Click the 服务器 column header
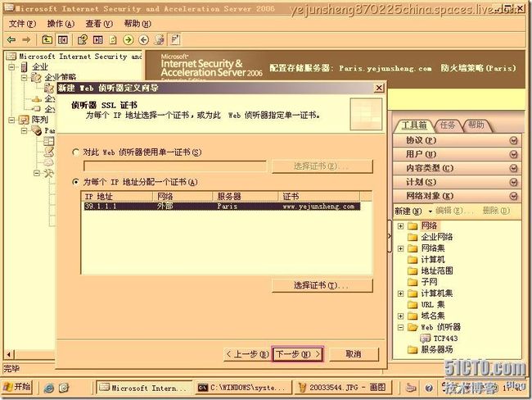This screenshot has width=532, height=400. (x=246, y=197)
